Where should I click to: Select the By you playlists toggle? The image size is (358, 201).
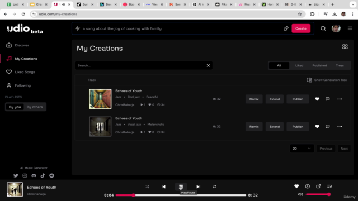point(15,107)
